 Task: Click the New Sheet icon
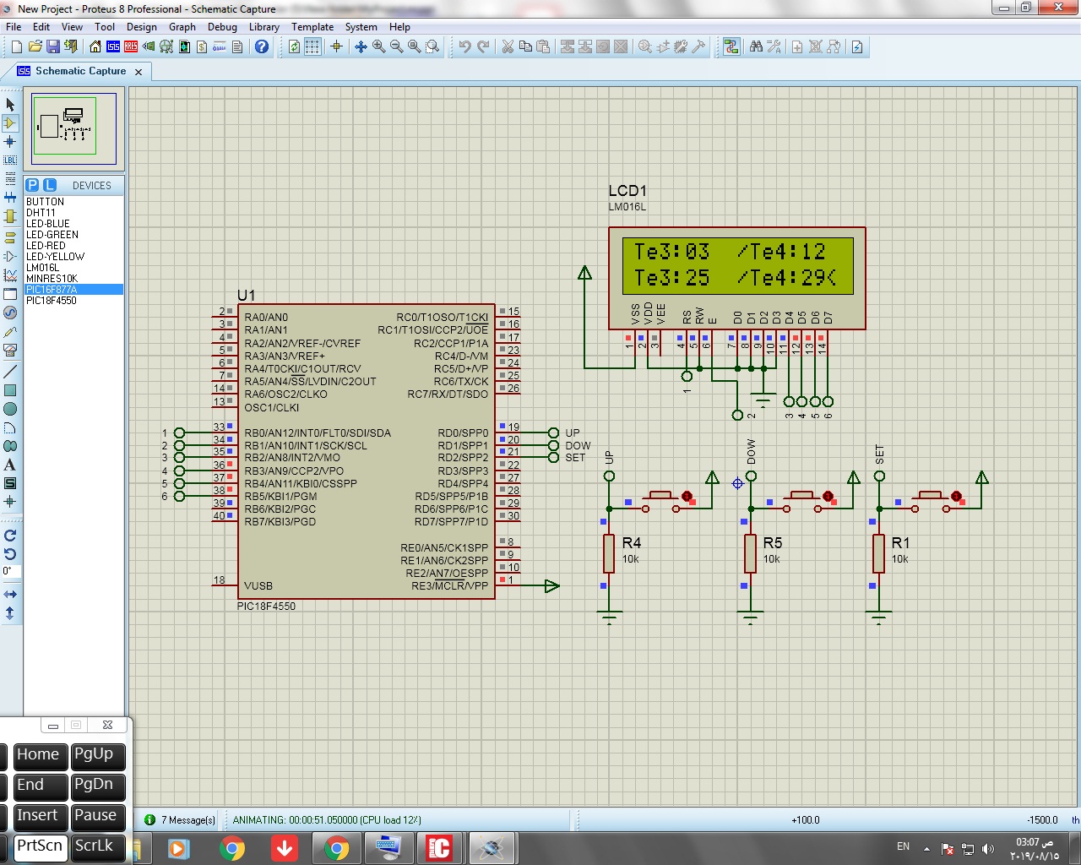pyautogui.click(x=797, y=47)
